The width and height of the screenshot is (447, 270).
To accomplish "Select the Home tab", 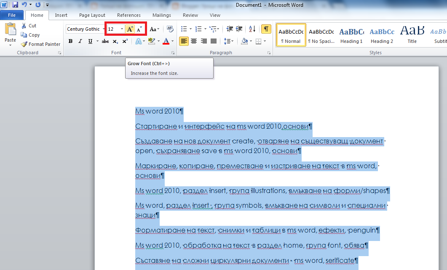I will click(x=37, y=15).
